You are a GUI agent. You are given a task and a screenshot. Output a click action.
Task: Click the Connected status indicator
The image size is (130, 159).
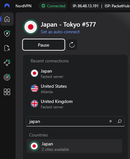(x=53, y=6)
